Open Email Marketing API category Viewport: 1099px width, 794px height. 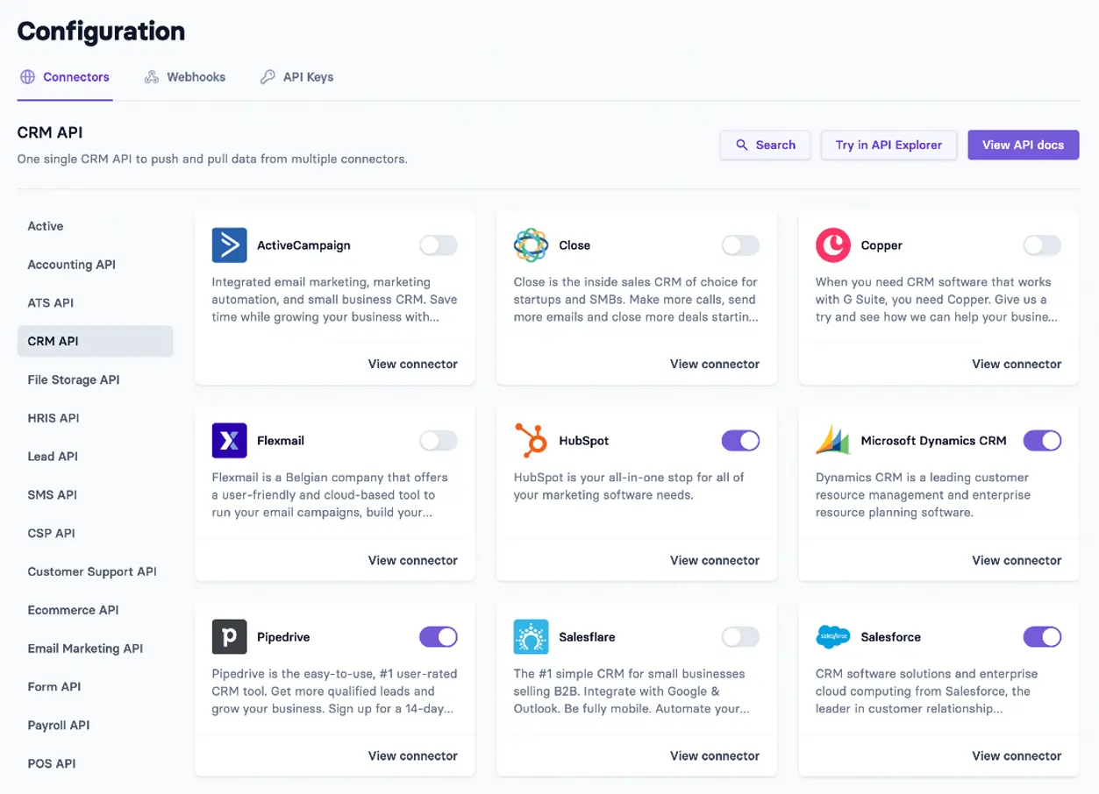[x=95, y=649]
